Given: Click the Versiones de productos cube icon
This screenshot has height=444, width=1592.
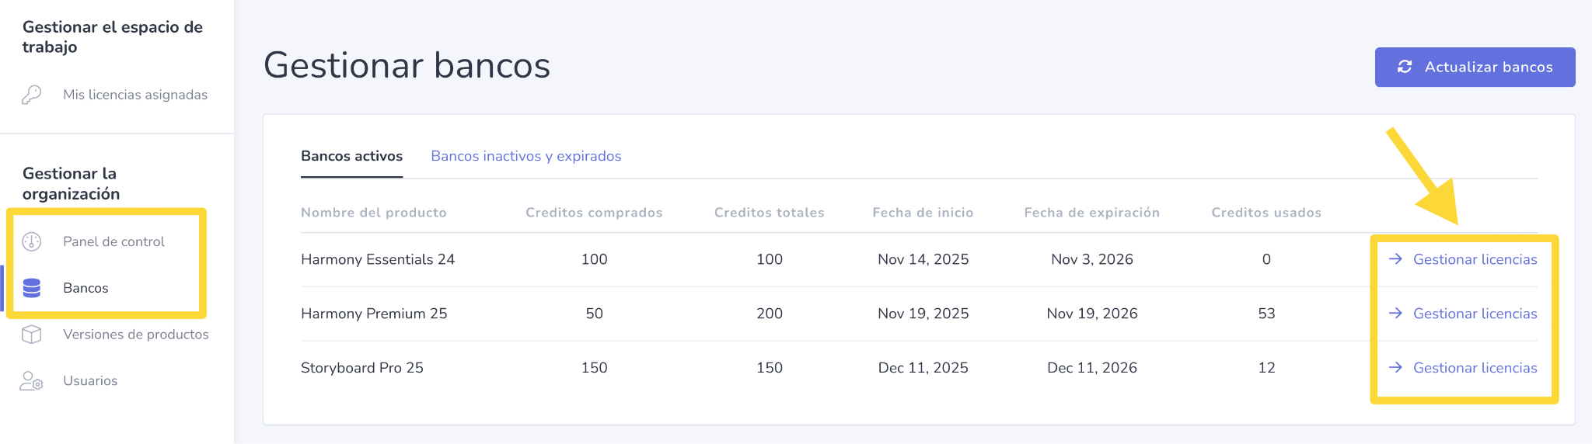Looking at the screenshot, I should [31, 335].
